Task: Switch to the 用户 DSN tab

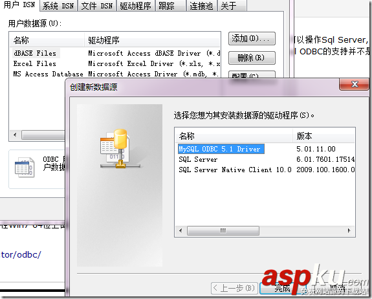Action: (19, 5)
